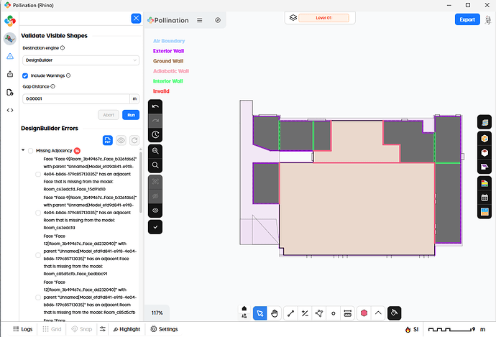Toggle errors visibility eye icon
The image size is (496, 337).
coord(121,140)
